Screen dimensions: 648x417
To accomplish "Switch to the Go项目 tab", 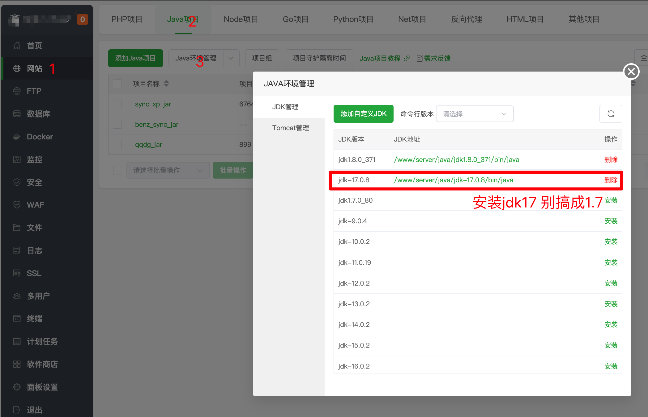I will click(296, 19).
